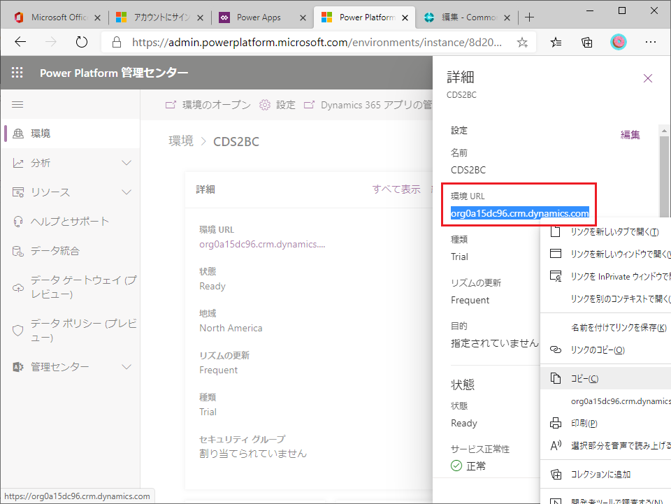The height and width of the screenshot is (504, 671).
Task: Click the Dynamics 365 アプリ external icon
Action: pos(309,105)
